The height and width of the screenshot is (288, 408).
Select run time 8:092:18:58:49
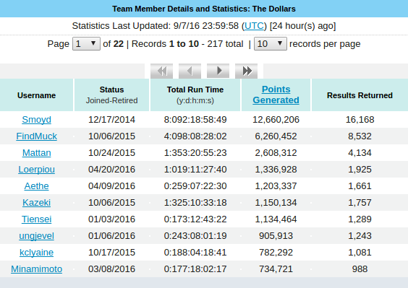coord(195,120)
